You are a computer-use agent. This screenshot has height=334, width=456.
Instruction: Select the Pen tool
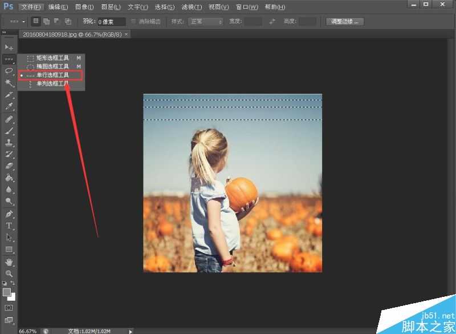9,214
